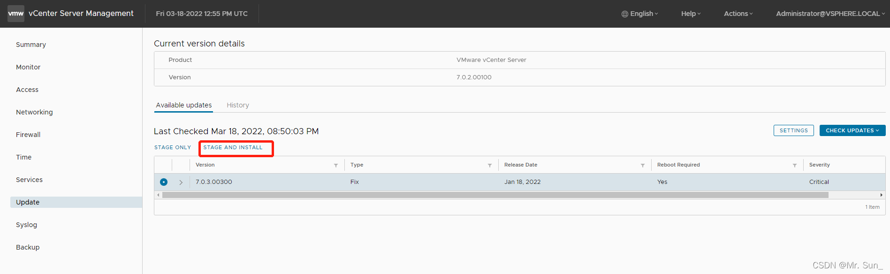Select the 7.0.3.00300 update radio button
The height and width of the screenshot is (274, 890).
(164, 182)
